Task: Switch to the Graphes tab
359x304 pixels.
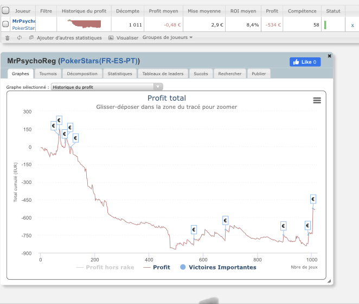Action: point(21,74)
